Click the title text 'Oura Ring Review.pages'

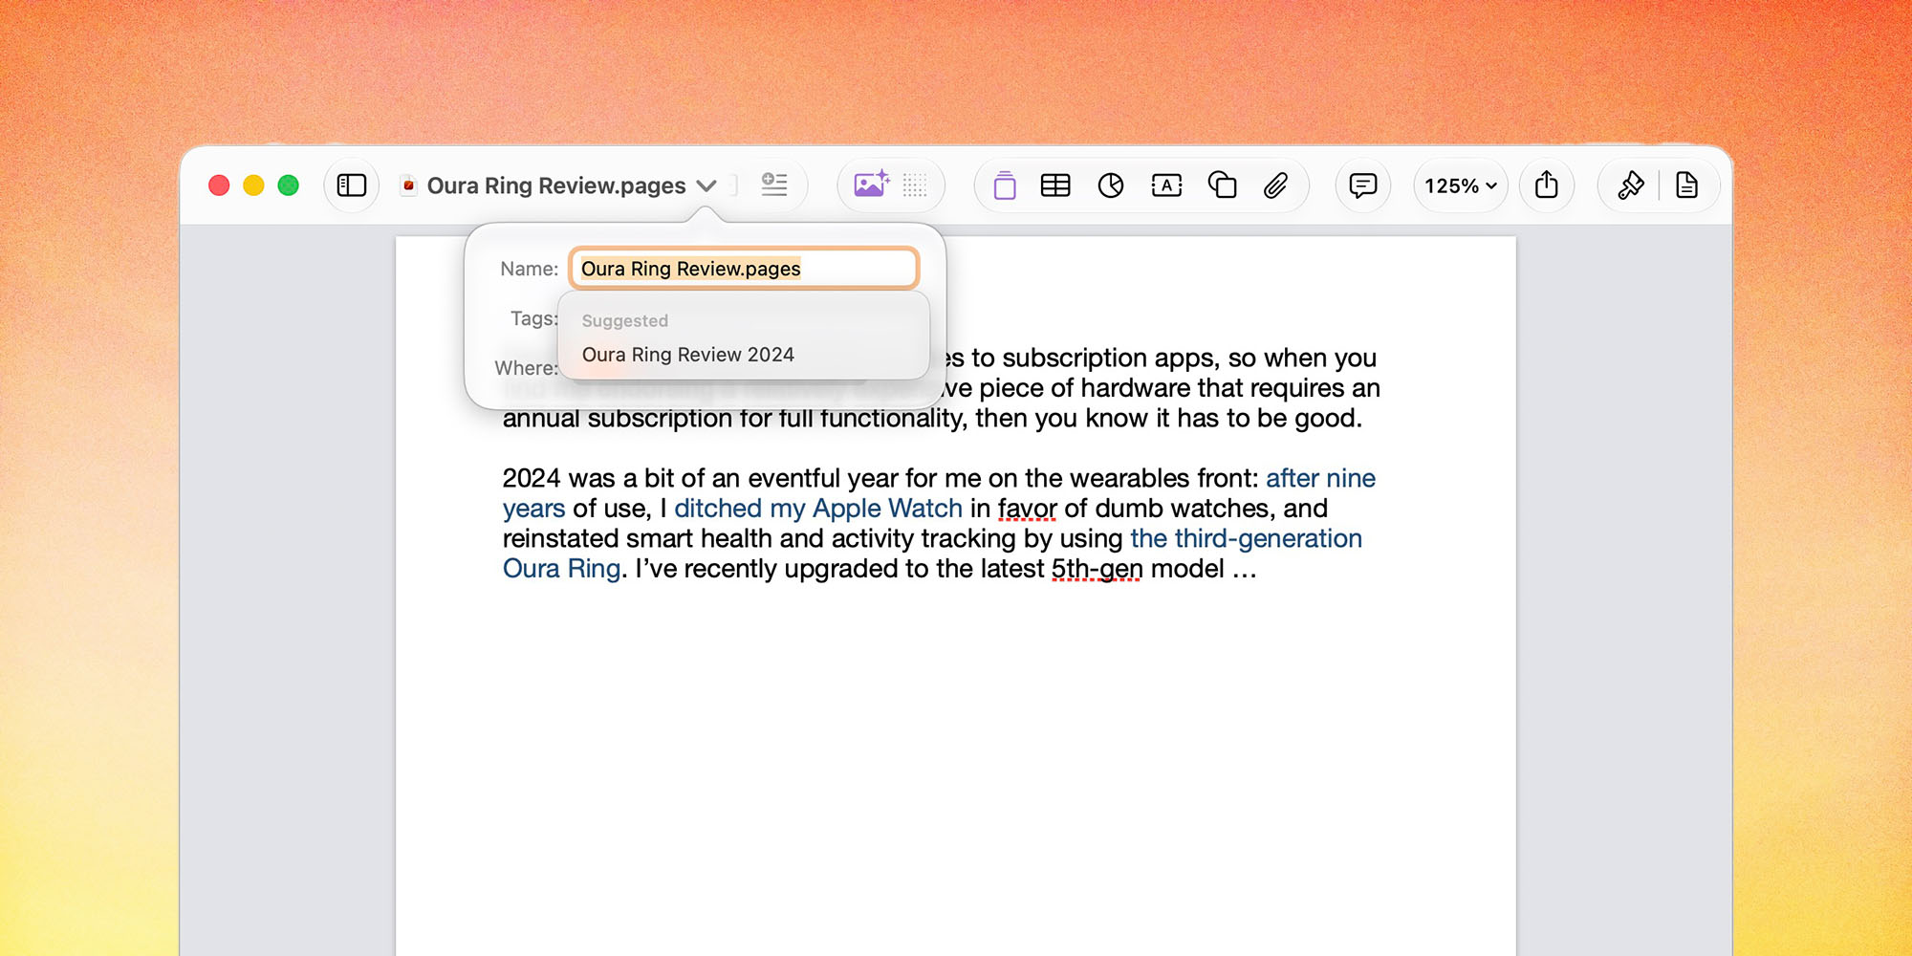556,185
